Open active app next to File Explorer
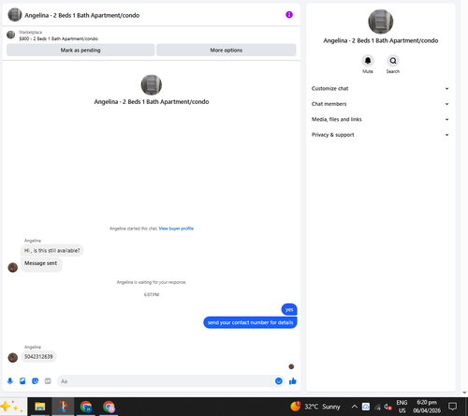 pyautogui.click(x=63, y=407)
